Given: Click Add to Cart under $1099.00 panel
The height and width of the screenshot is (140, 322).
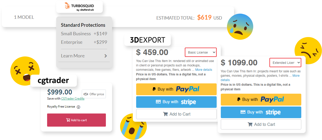Looking at the screenshot, I should tap(261, 124).
